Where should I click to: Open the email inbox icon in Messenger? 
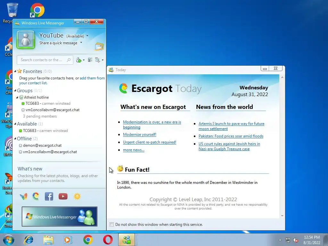99,46
